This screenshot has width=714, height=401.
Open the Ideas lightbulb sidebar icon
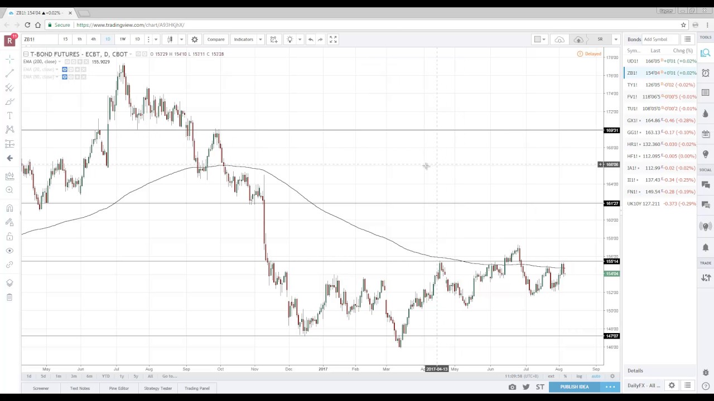[706, 154]
